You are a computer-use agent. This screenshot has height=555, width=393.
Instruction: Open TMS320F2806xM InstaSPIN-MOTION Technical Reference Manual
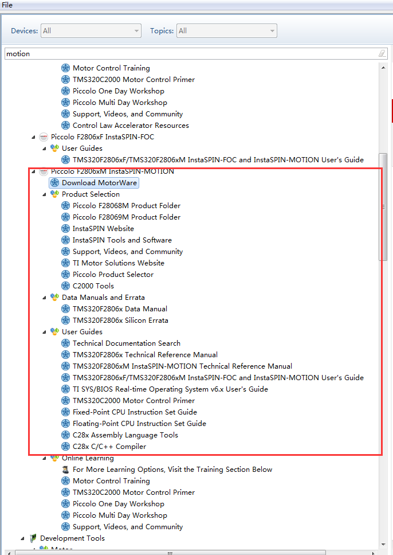[183, 366]
